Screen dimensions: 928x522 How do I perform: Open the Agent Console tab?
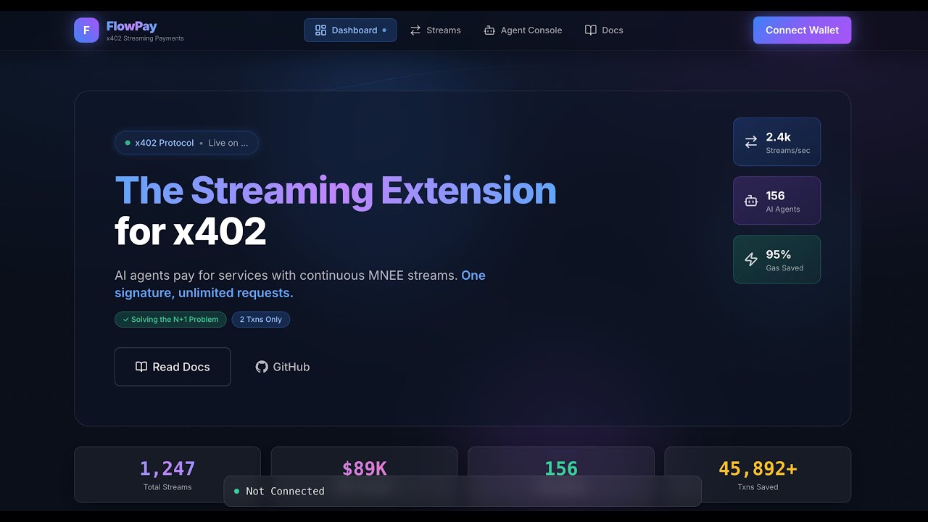[523, 30]
